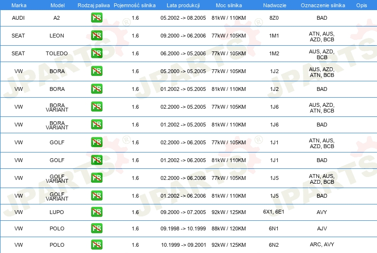Click the production years 05.2000 -> 05.2005
The width and height of the screenshot is (377, 253).
click(183, 71)
